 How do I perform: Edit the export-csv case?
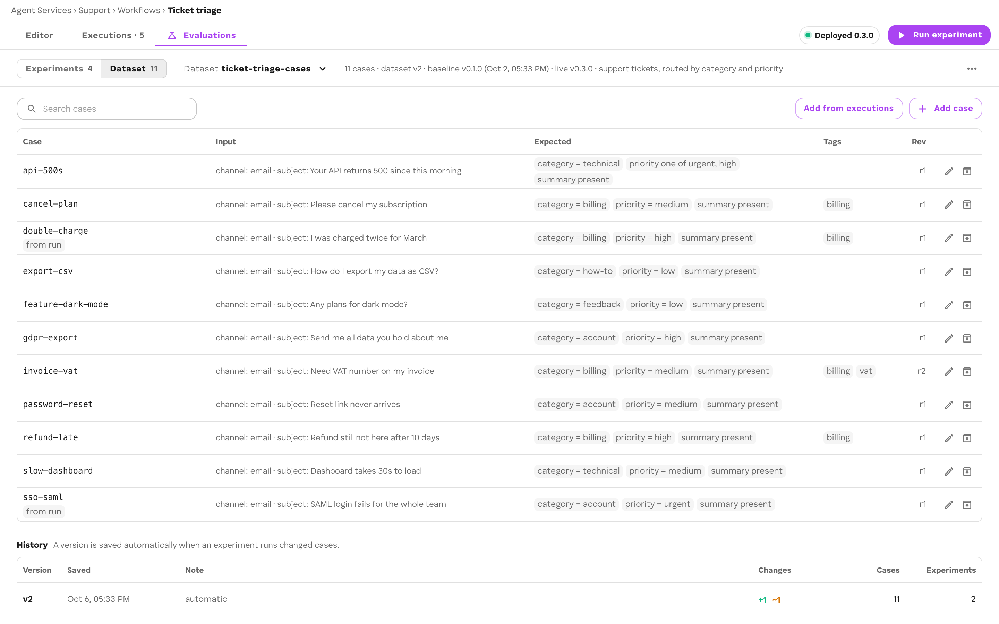tap(949, 271)
